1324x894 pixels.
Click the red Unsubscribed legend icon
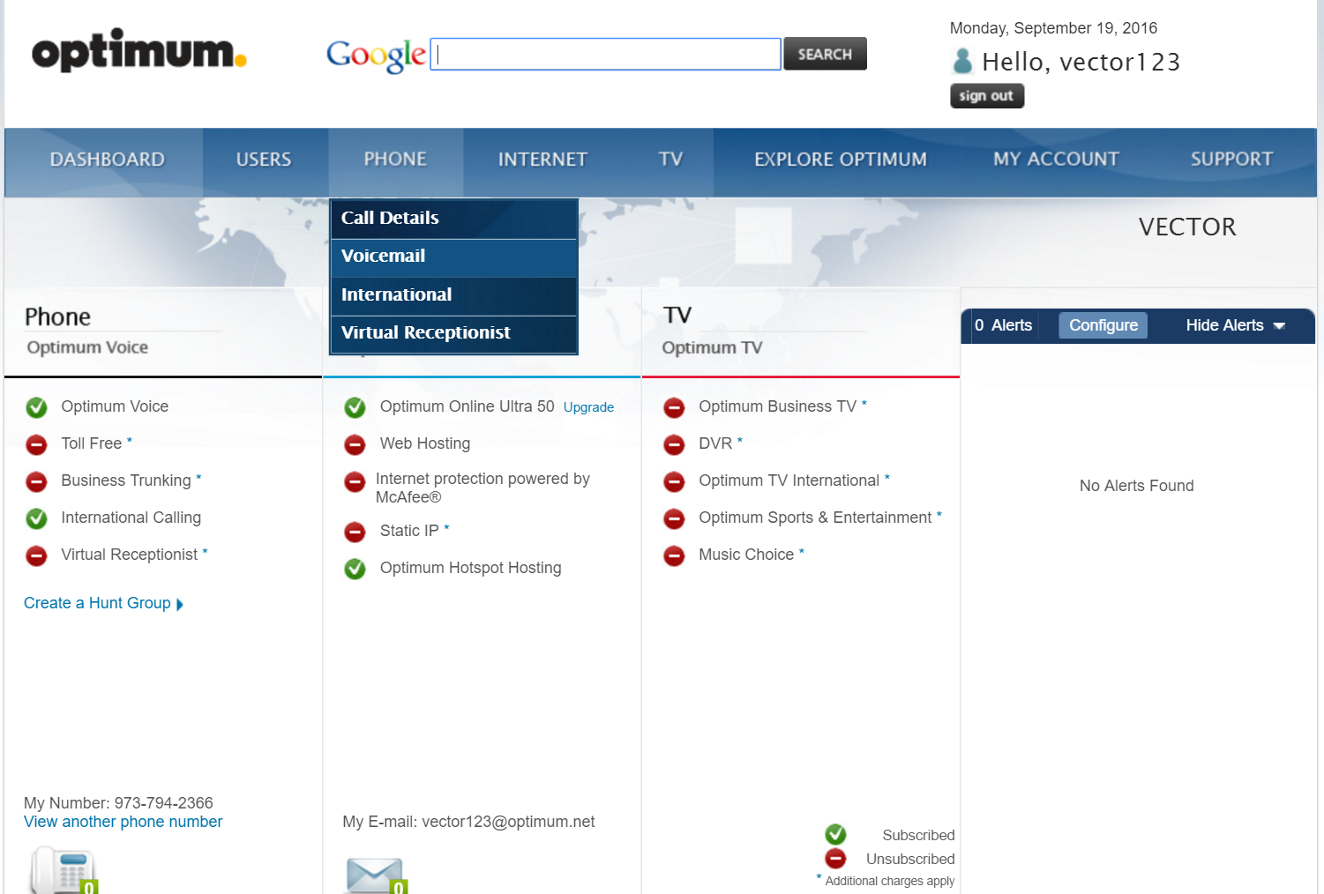(835, 858)
